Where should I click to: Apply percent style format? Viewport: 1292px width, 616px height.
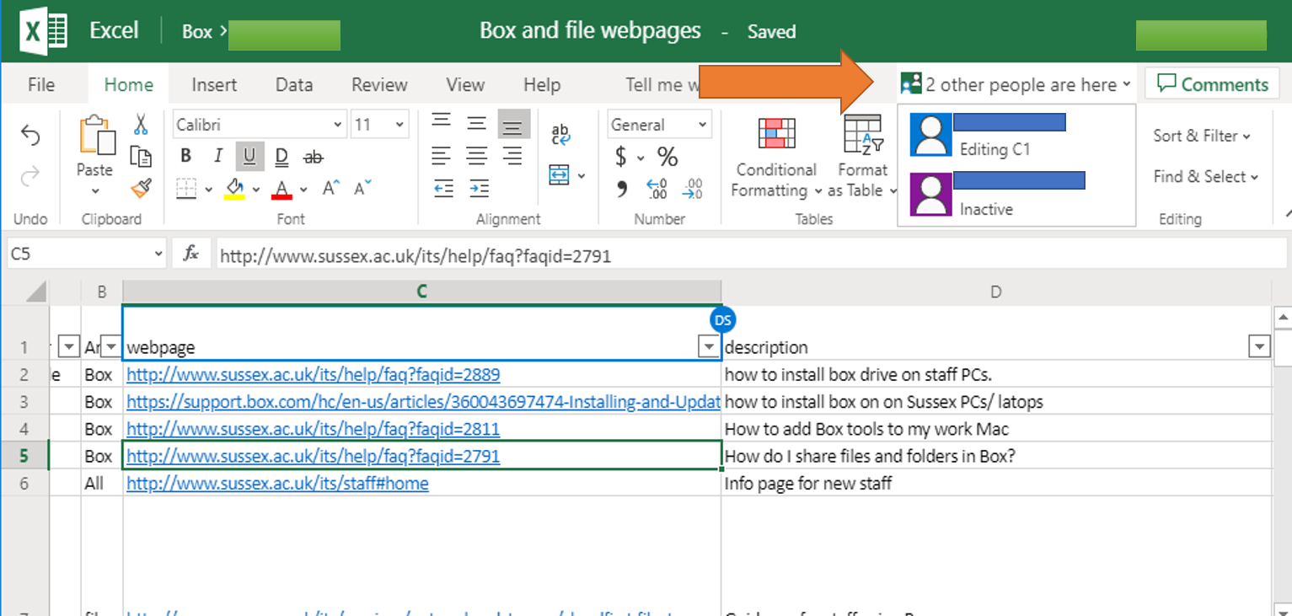667,157
